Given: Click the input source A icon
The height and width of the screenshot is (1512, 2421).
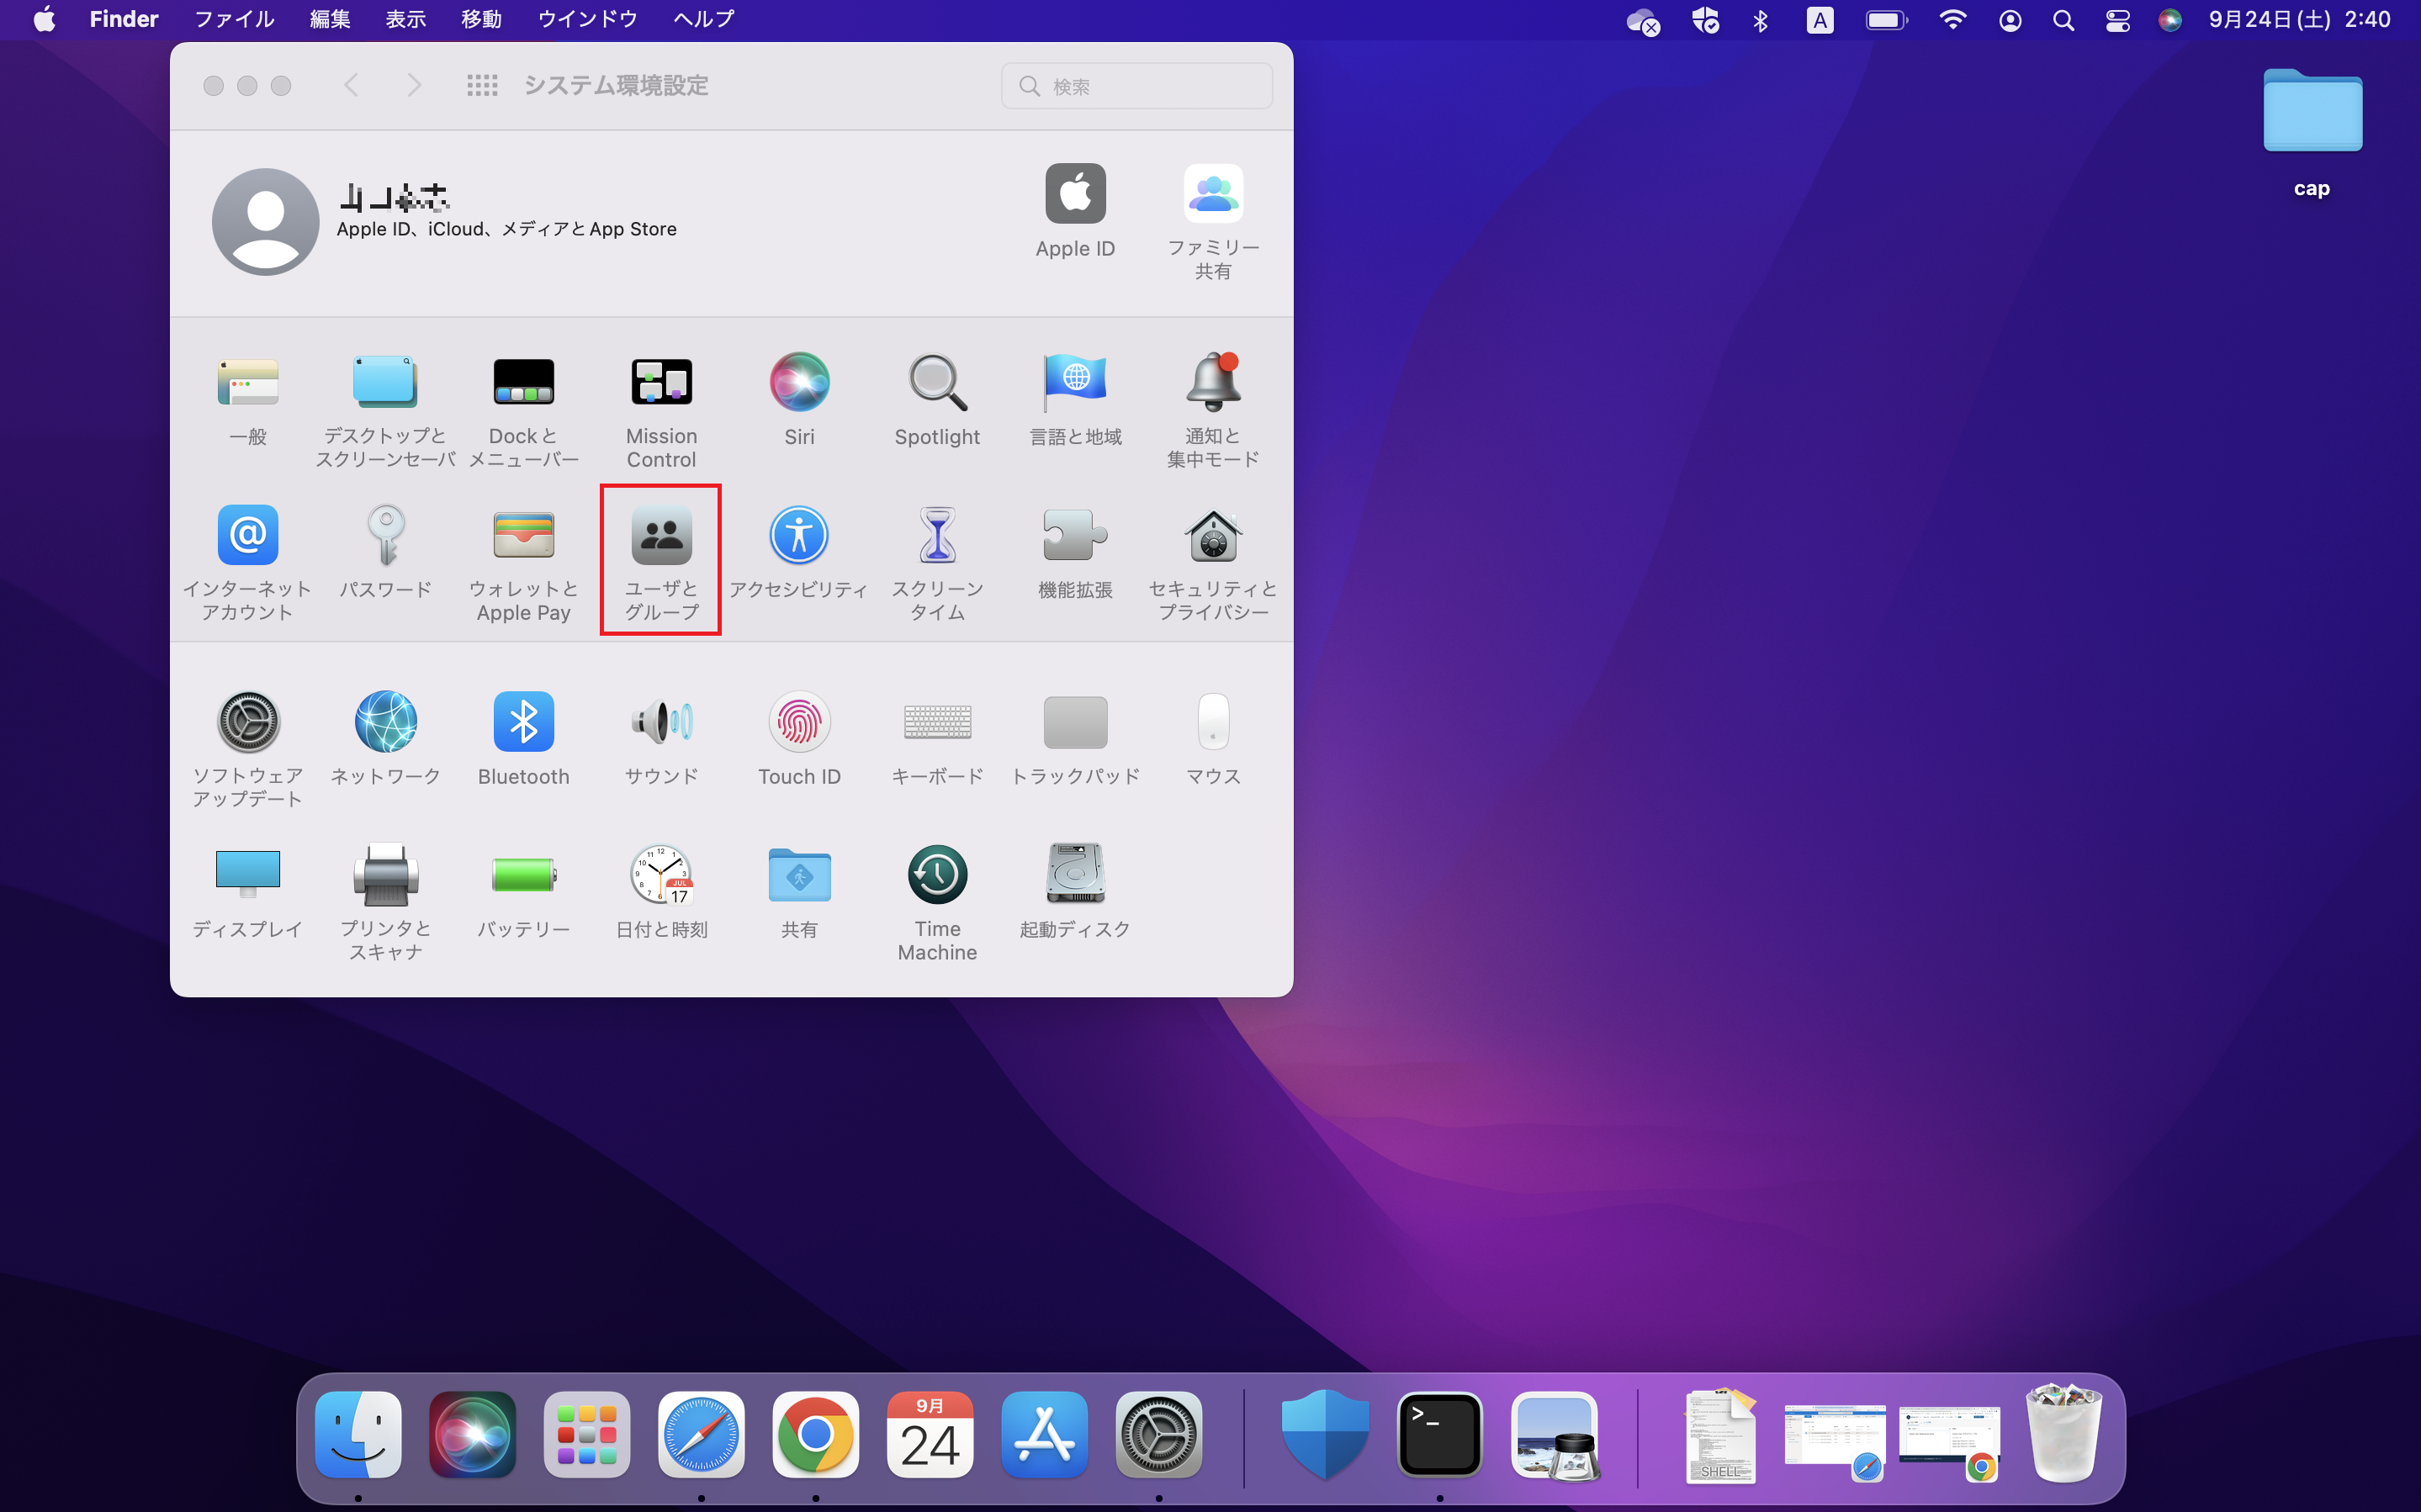Looking at the screenshot, I should [x=1820, y=20].
